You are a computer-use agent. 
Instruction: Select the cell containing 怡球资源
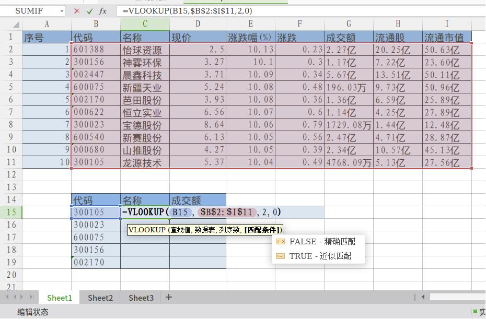pyautogui.click(x=145, y=50)
